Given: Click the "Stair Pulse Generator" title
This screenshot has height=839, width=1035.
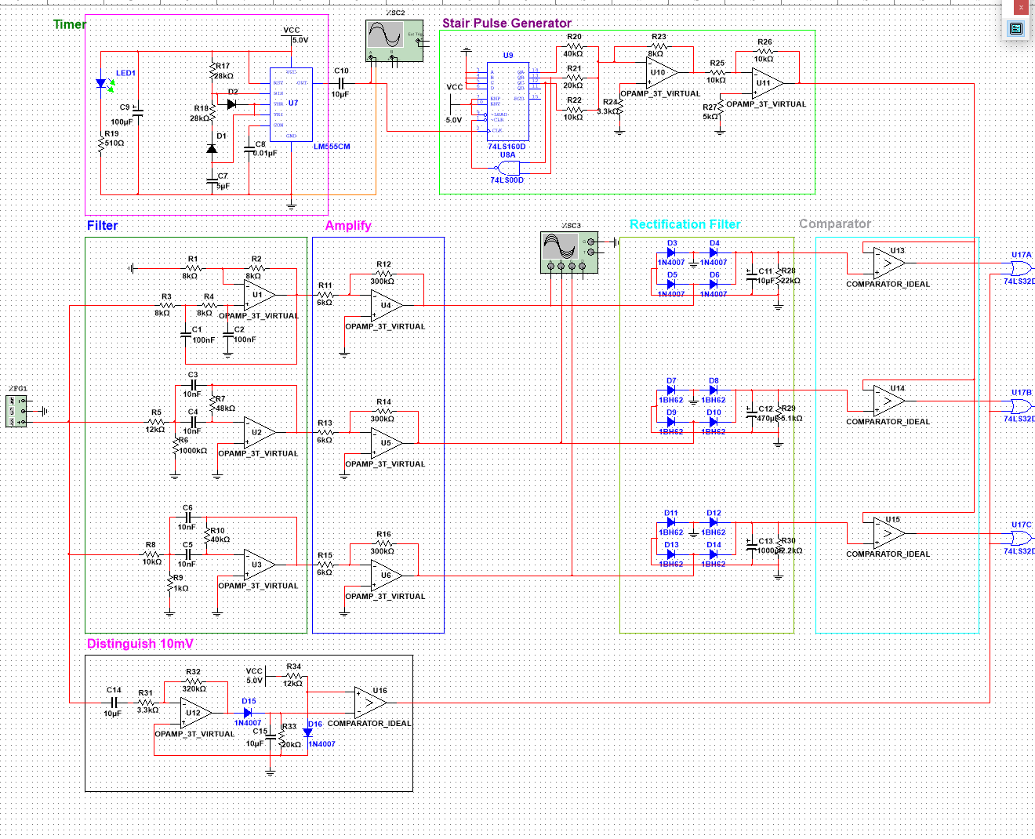Looking at the screenshot, I should 507,23.
